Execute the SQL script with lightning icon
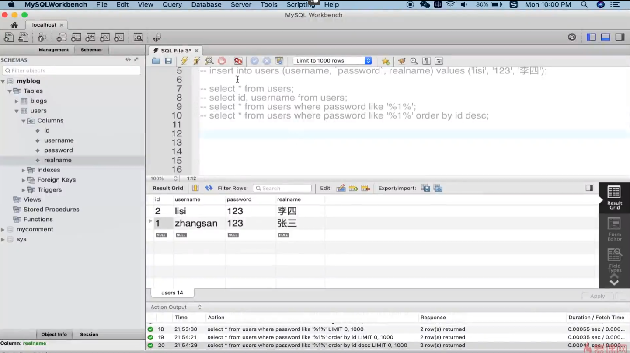630x353 pixels. pyautogui.click(x=184, y=61)
